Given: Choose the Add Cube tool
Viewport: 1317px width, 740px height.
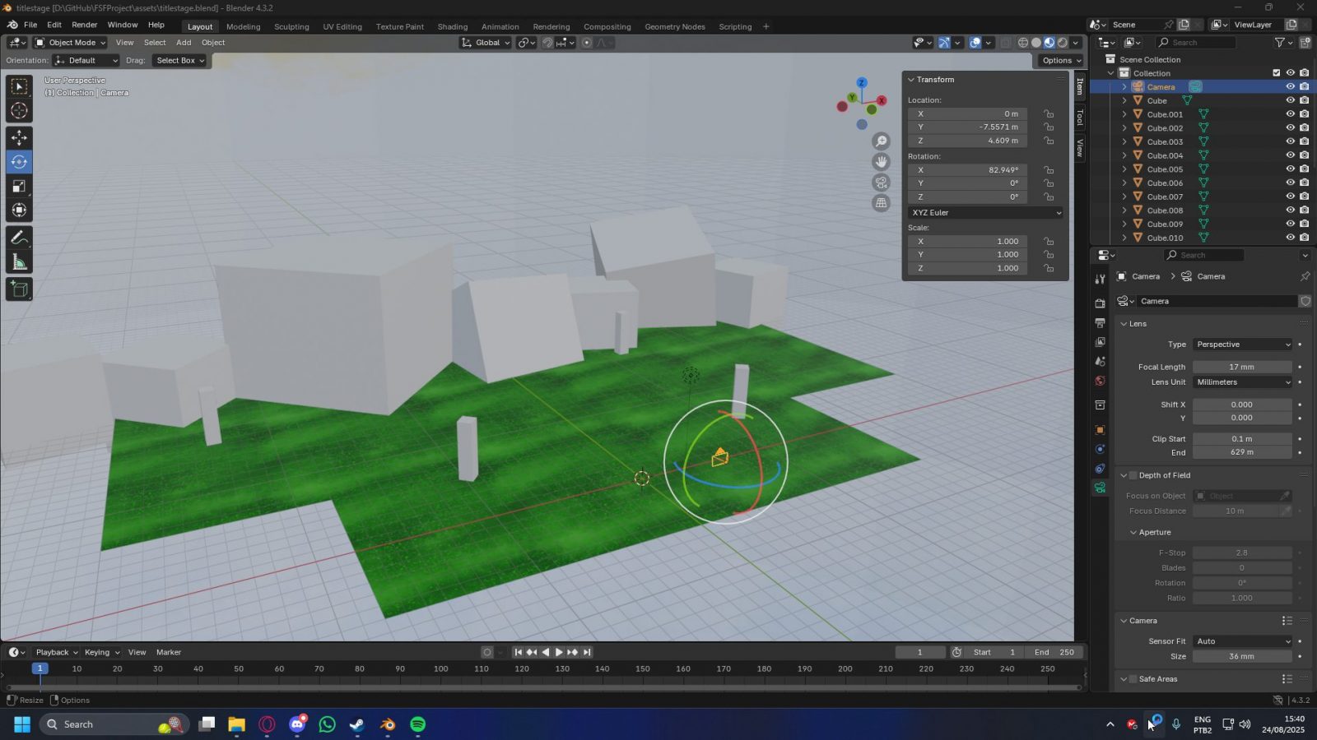Looking at the screenshot, I should tap(19, 289).
